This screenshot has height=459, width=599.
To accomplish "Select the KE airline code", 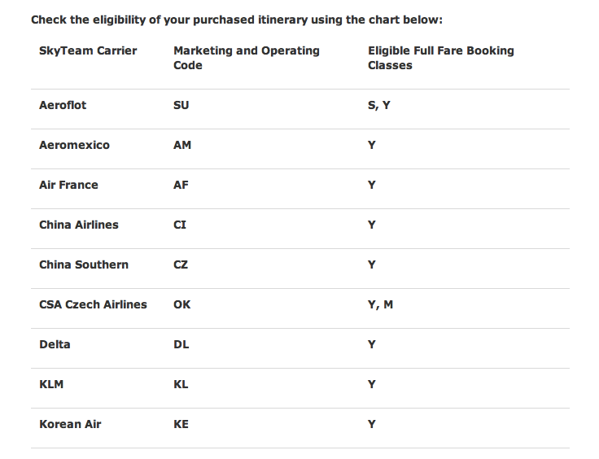I will tap(181, 424).
